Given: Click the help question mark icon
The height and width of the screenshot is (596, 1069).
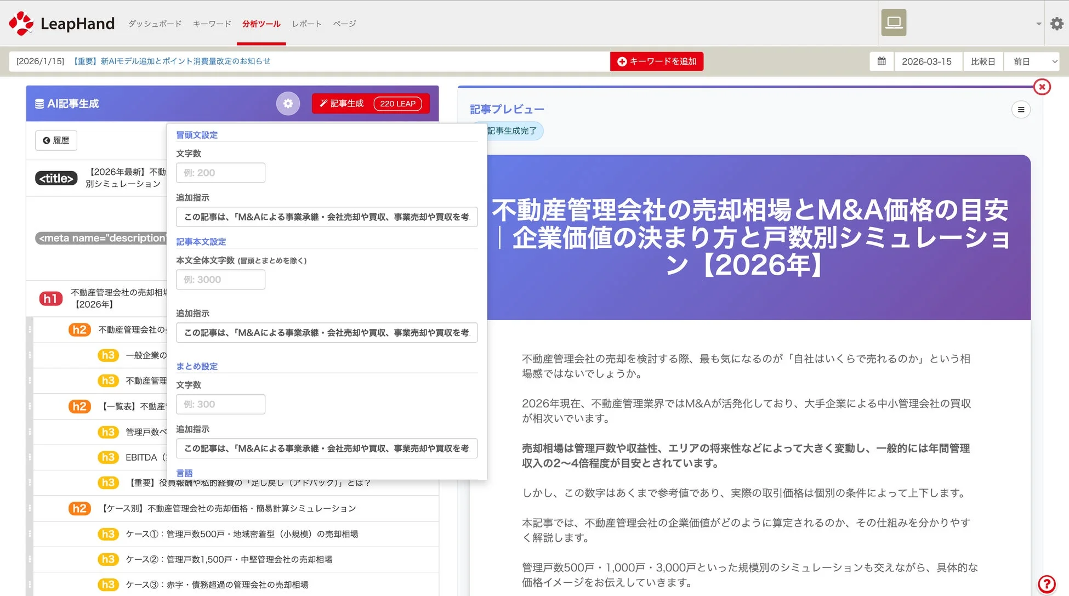Looking at the screenshot, I should pos(1047,583).
